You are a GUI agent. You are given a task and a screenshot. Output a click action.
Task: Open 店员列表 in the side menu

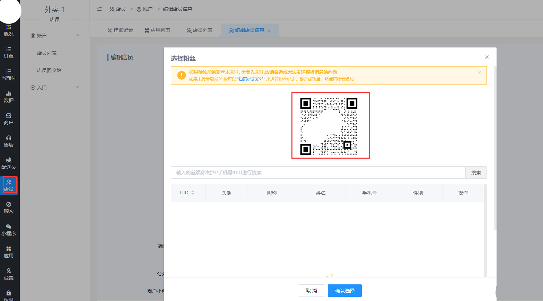tap(47, 53)
